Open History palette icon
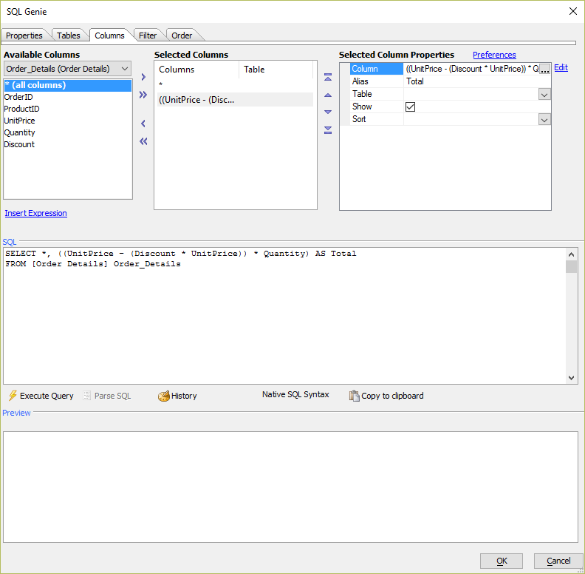585x574 pixels. pyautogui.click(x=163, y=396)
